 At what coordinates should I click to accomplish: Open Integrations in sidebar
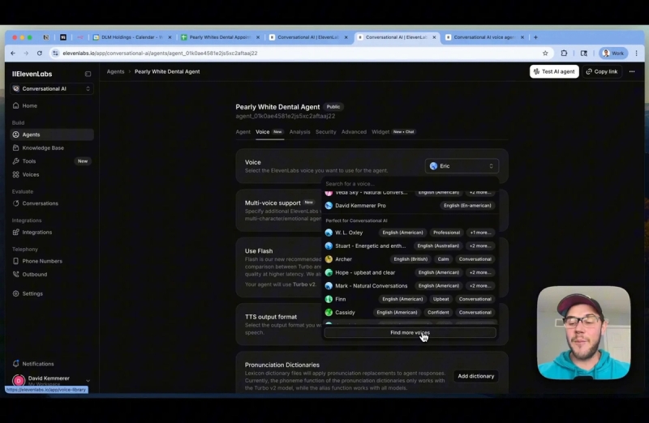pyautogui.click(x=52, y=232)
